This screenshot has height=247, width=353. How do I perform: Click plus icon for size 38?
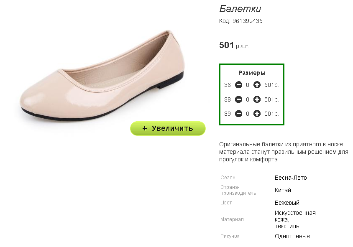click(257, 99)
